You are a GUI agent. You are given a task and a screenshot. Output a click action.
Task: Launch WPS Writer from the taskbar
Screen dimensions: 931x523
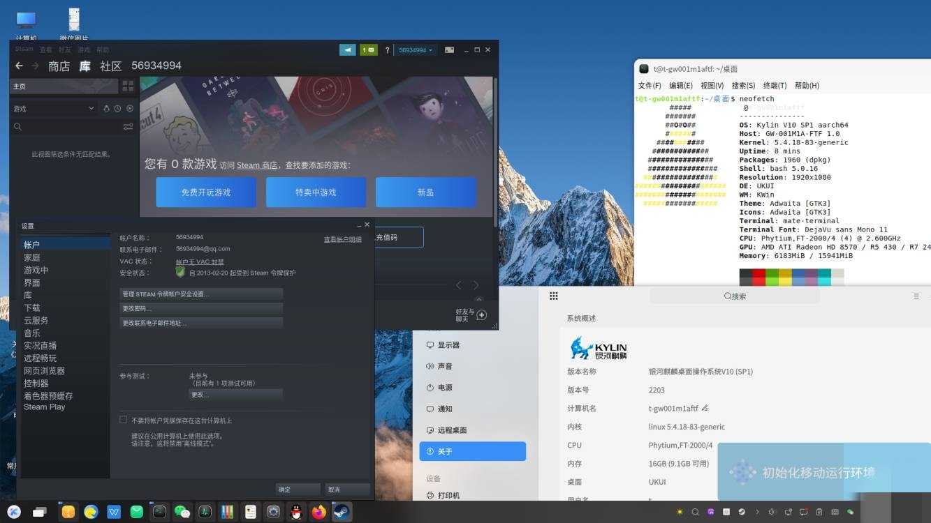pyautogui.click(x=114, y=512)
